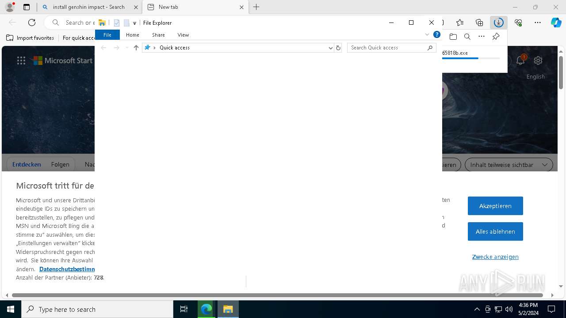Click the search magnifier in Explorer search box
This screenshot has height=318, width=566.
coord(430,48)
